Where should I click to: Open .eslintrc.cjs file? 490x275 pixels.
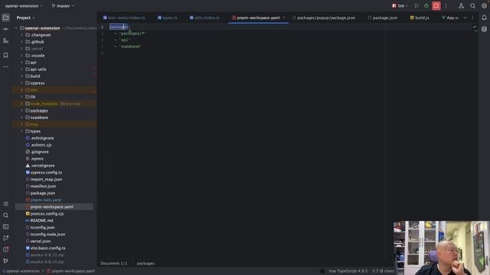[41, 145]
